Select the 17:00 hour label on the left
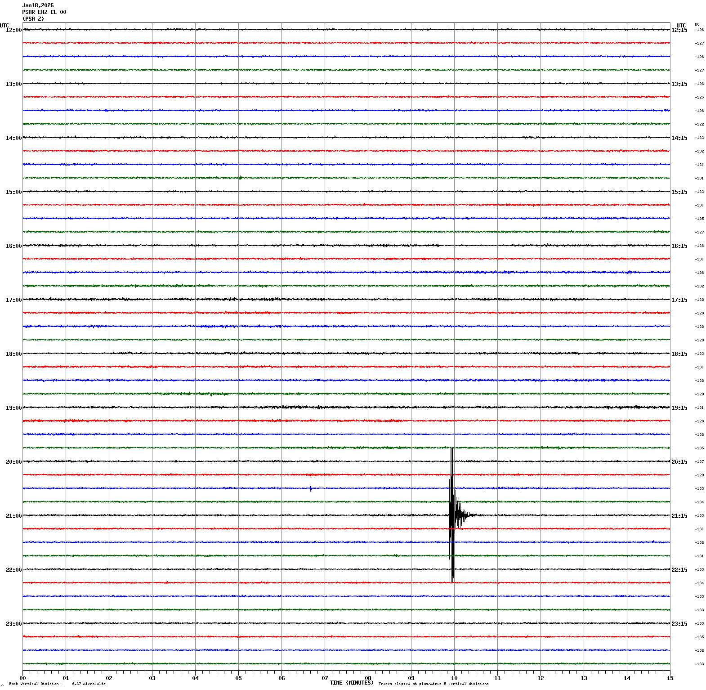 (x=13, y=300)
